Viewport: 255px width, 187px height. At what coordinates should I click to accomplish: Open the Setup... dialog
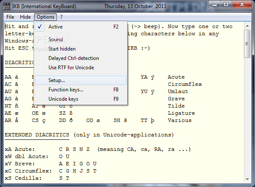(x=81, y=80)
